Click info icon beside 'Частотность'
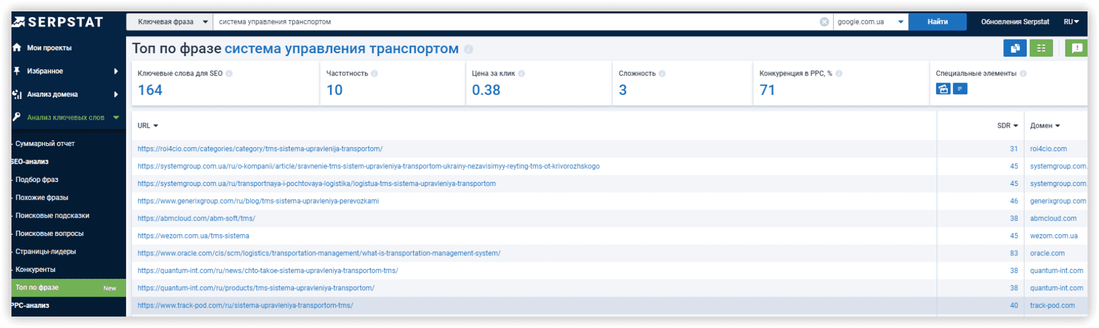 (x=374, y=73)
